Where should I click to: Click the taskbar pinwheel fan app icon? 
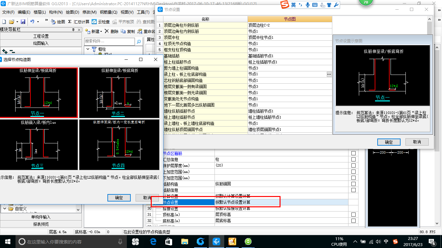pos(135,242)
